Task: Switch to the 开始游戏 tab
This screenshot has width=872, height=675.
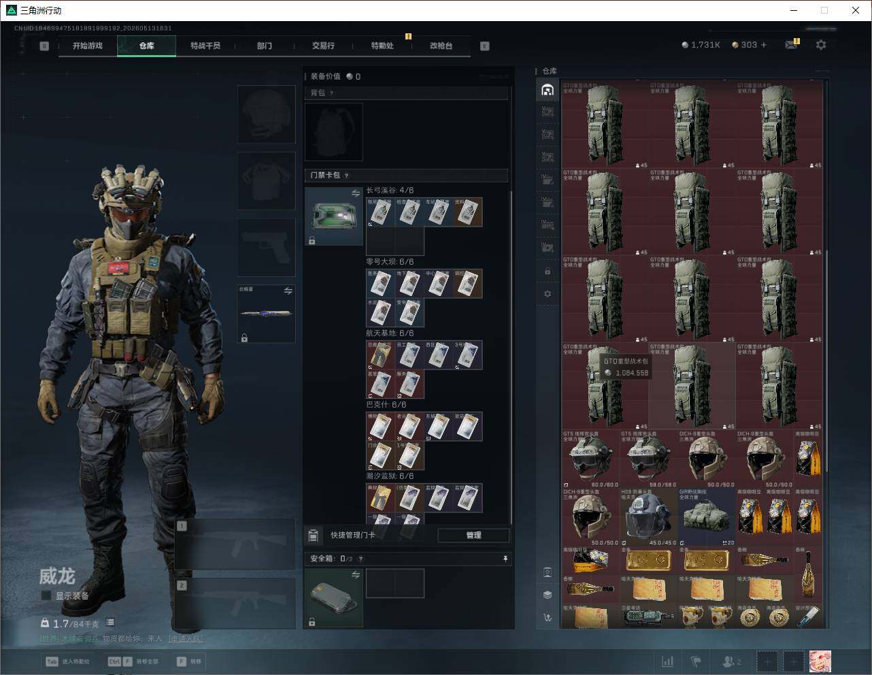Action: pyautogui.click(x=88, y=46)
